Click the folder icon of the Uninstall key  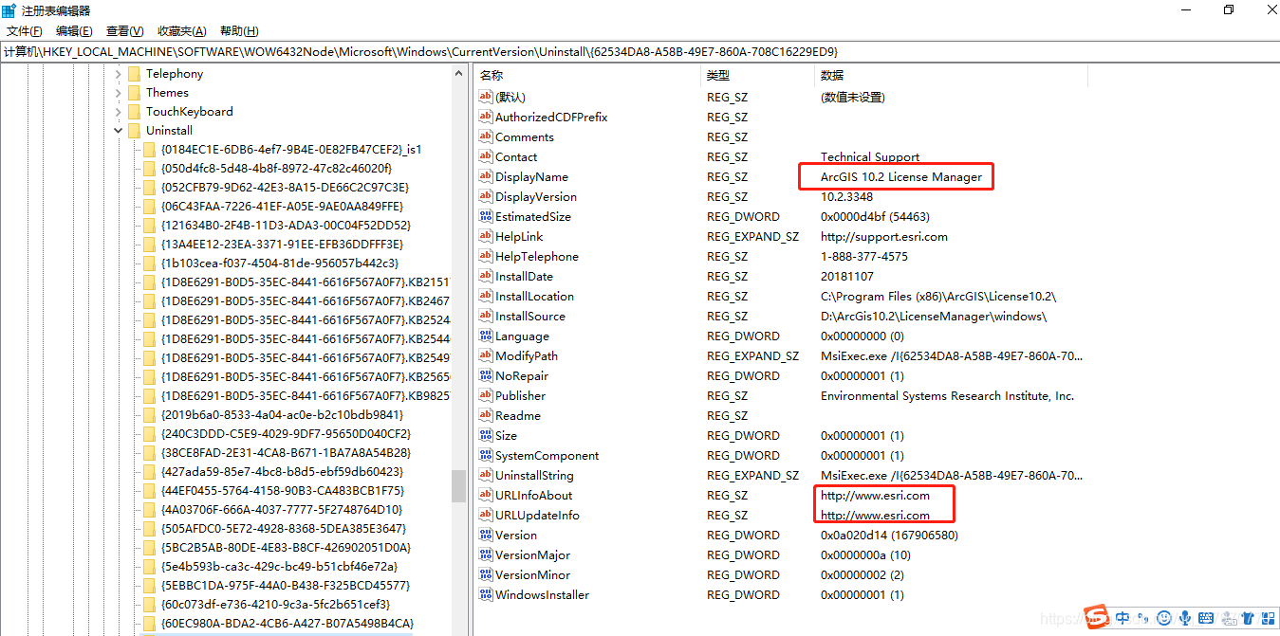[x=134, y=131]
